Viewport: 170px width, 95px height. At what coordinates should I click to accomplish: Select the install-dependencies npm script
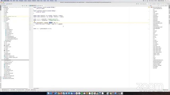click(158, 8)
